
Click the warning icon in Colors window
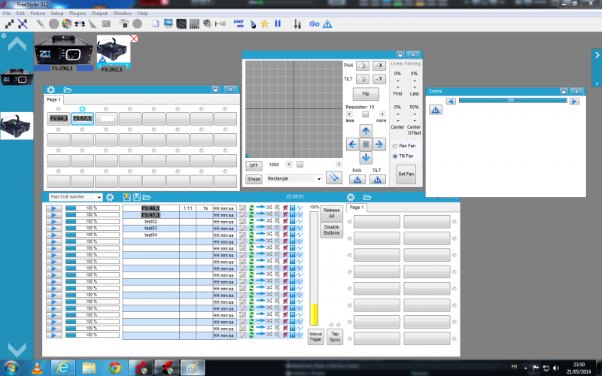436,110
